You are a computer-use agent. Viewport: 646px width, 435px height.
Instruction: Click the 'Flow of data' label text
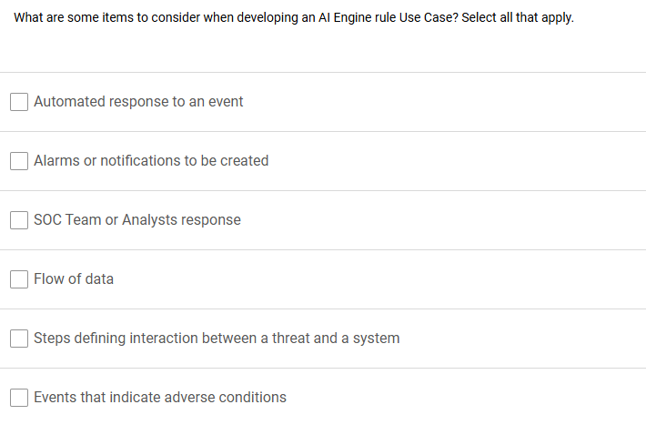click(74, 278)
